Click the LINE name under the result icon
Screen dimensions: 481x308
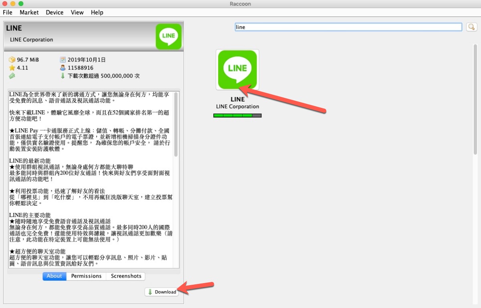point(238,99)
